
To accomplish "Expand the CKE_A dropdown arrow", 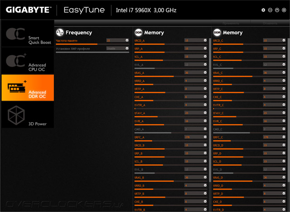I will [x=205, y=96].
